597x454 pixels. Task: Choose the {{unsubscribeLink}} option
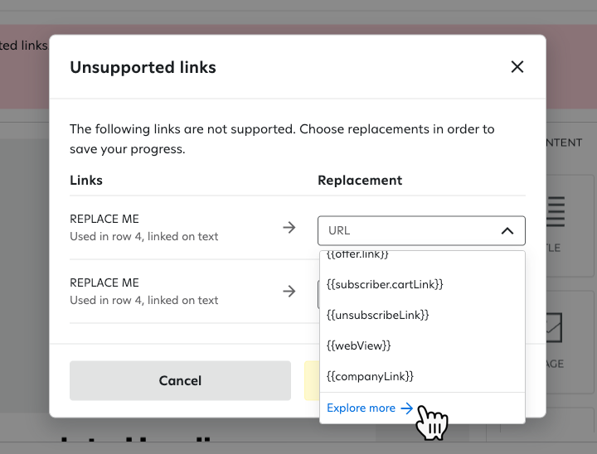(378, 315)
